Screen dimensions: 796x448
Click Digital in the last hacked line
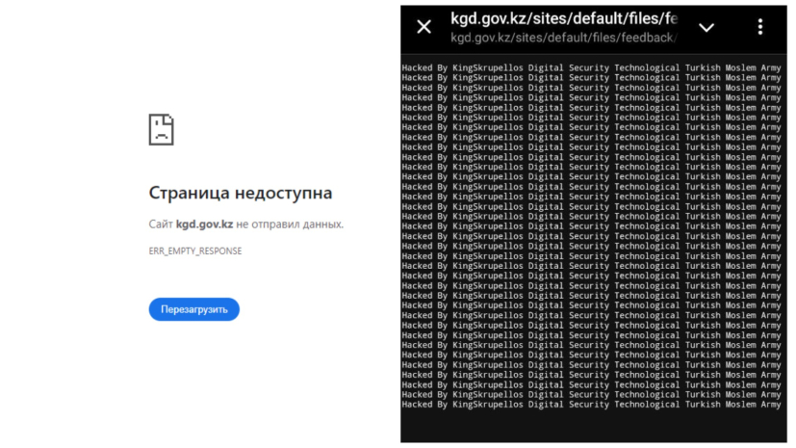pyautogui.click(x=545, y=405)
